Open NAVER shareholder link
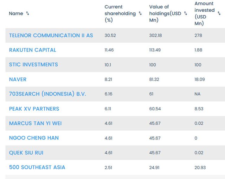This screenshot has width=225, height=179. click(x=18, y=79)
